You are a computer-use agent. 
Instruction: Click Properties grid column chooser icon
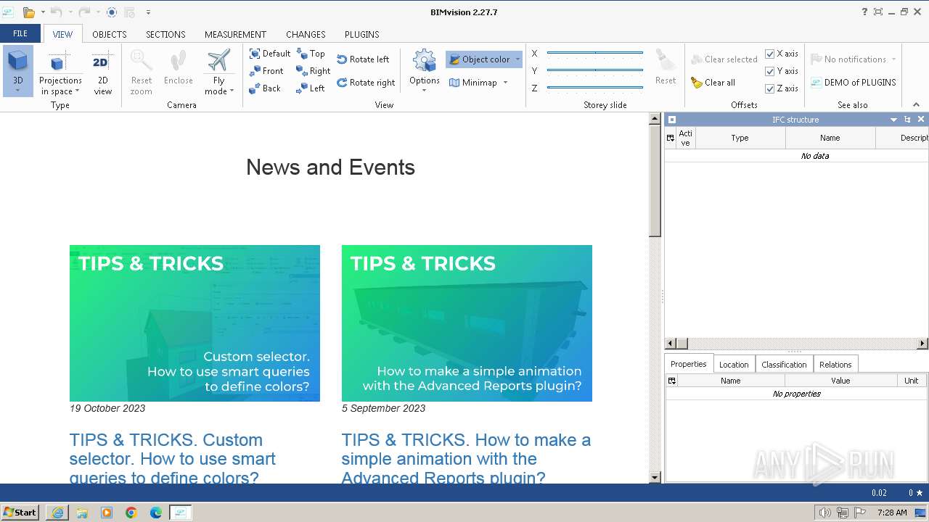[x=672, y=381]
